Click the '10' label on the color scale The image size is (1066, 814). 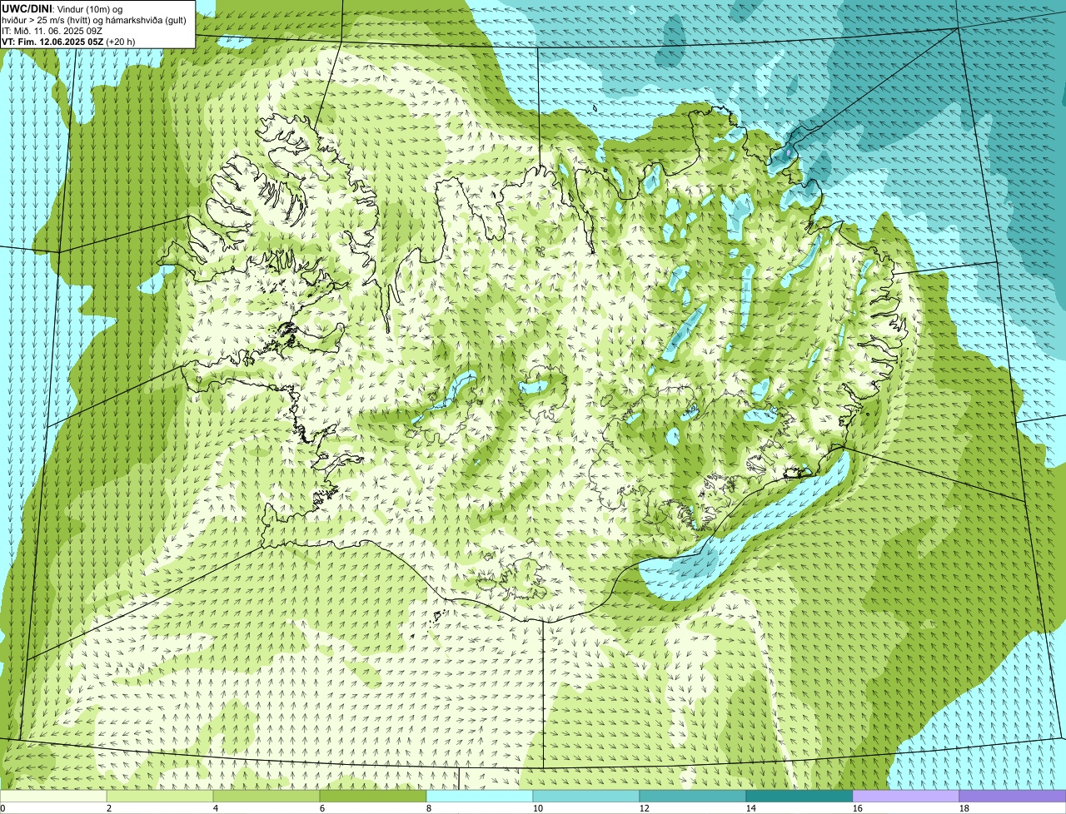pos(538,808)
